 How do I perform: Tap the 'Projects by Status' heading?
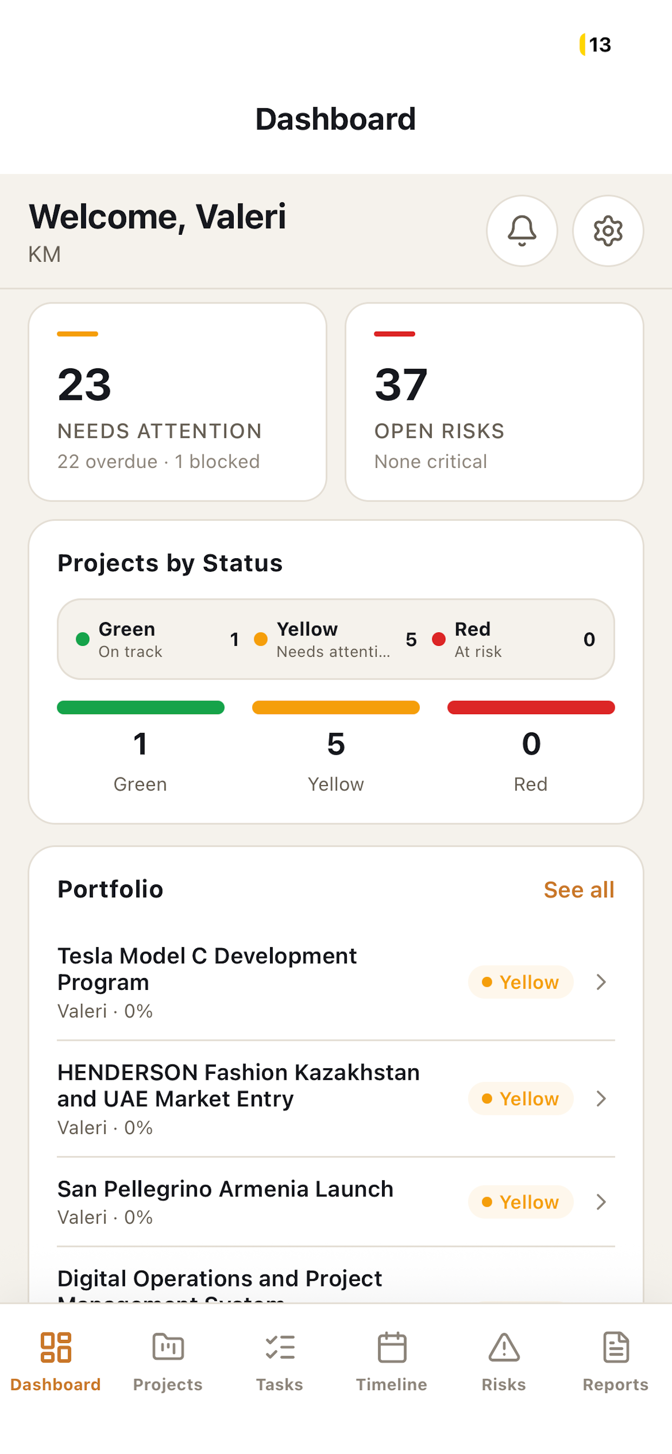pyautogui.click(x=170, y=563)
